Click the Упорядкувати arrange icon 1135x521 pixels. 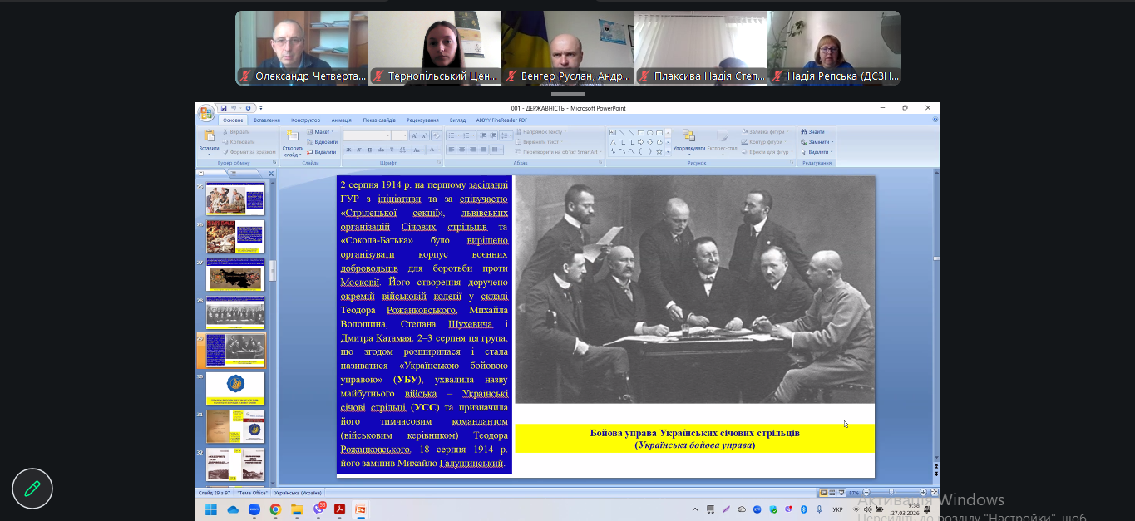[688, 135]
